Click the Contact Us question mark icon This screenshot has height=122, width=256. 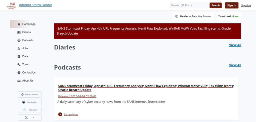[x=19, y=73]
